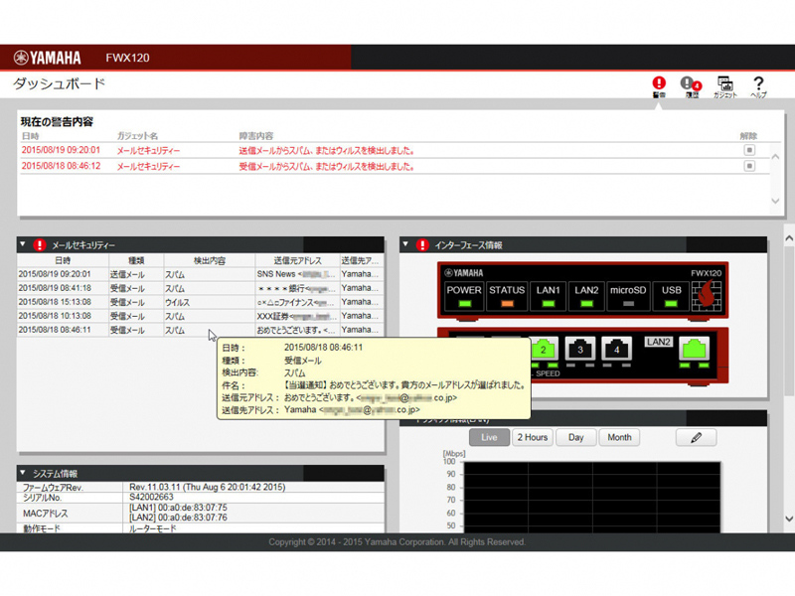
Task: Open the gadget (ガジェット) icon
Action: [725, 86]
